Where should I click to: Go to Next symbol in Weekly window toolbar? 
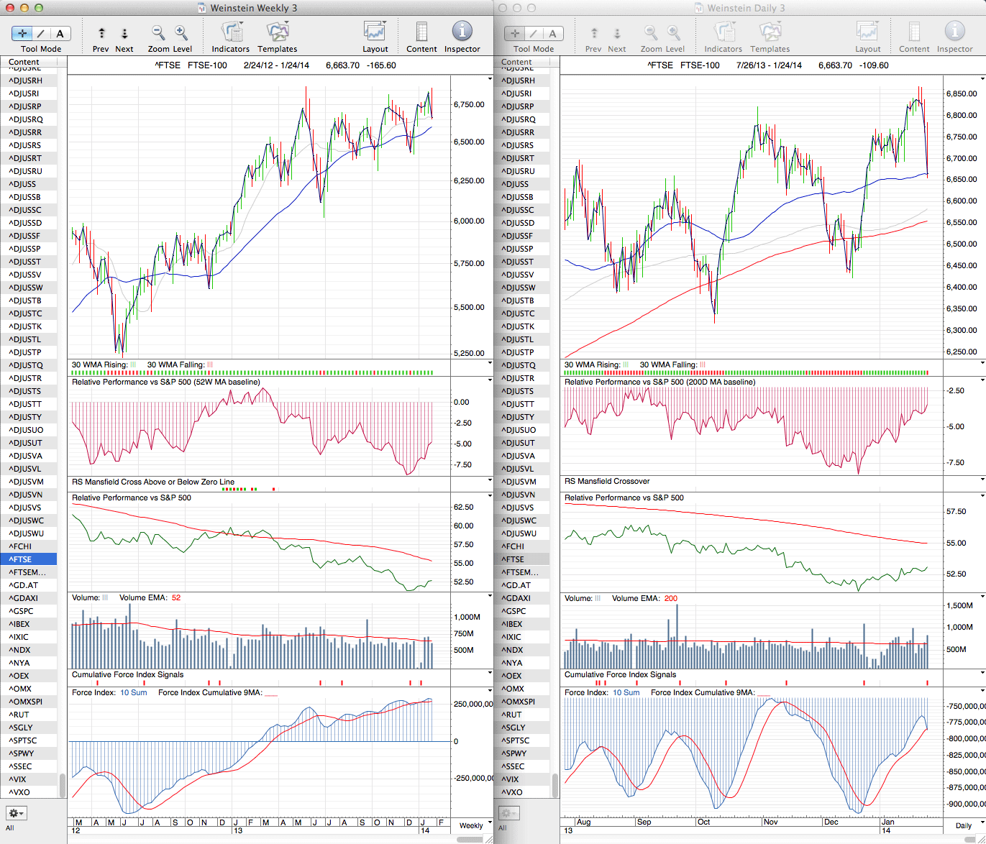(x=124, y=34)
